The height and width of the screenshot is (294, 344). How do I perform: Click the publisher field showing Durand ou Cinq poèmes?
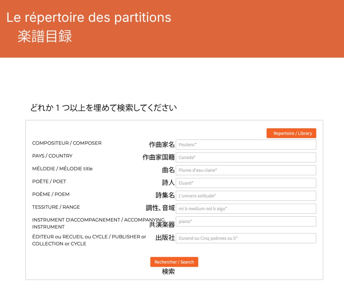pos(246,238)
